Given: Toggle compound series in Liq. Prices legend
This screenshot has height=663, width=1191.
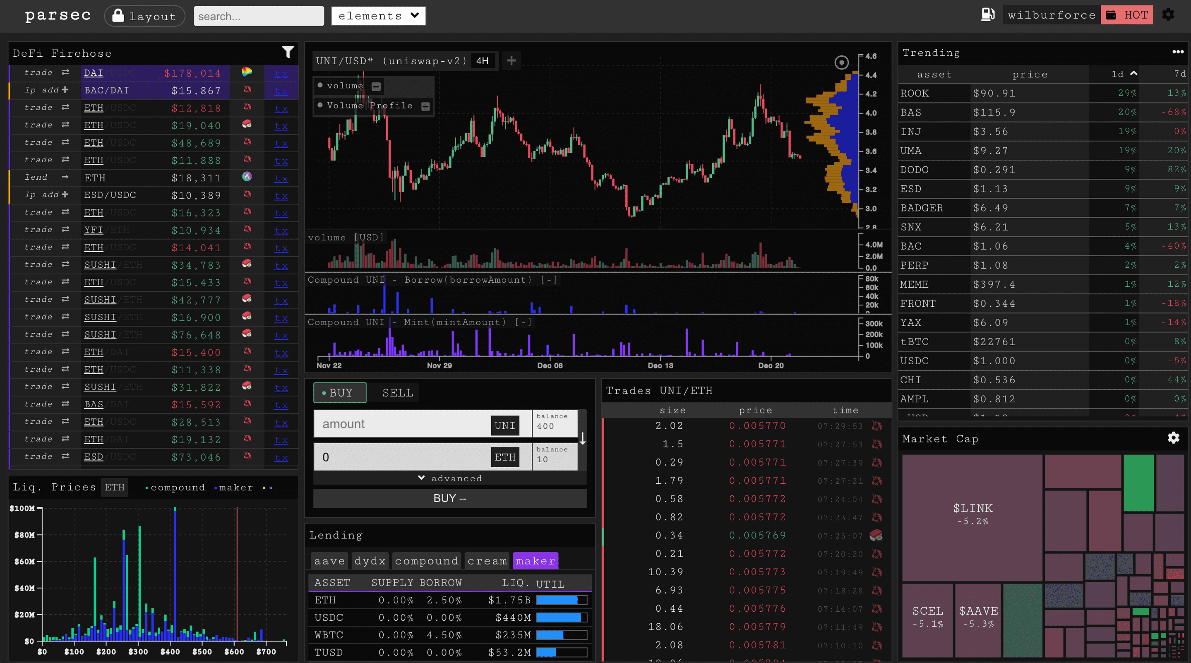Looking at the screenshot, I should [x=175, y=487].
